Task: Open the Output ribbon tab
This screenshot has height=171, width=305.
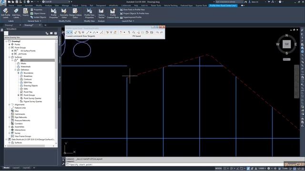Action: [x=75, y=6]
